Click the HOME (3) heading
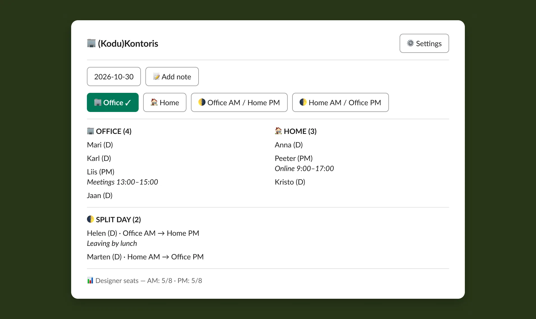This screenshot has width=536, height=319. tap(300, 131)
